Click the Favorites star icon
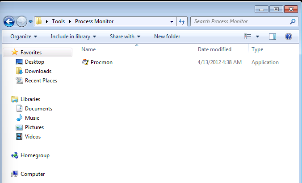 pyautogui.click(x=14, y=52)
